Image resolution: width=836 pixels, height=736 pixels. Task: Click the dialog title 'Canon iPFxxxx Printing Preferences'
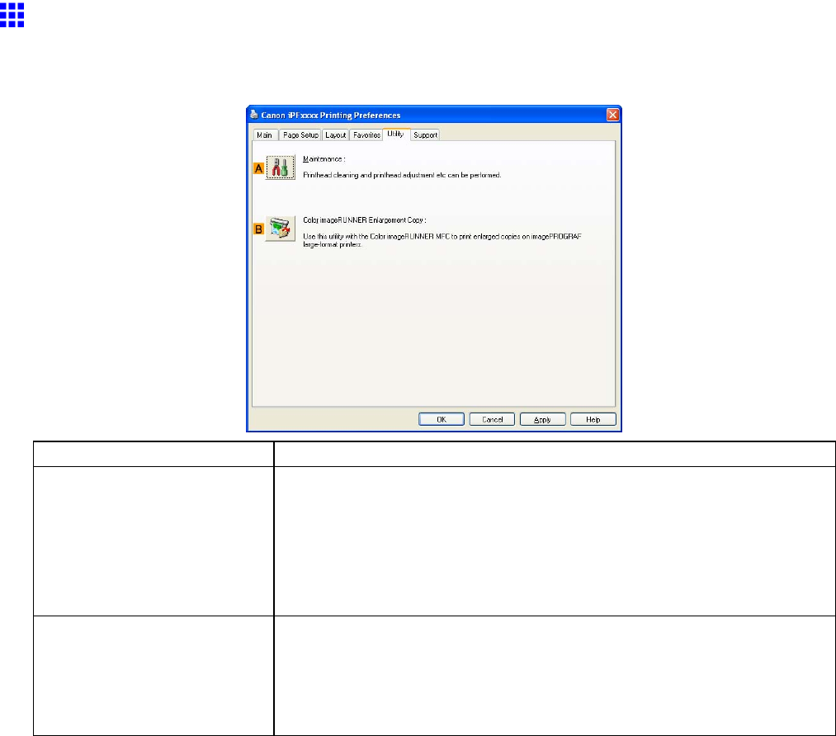[x=331, y=116]
